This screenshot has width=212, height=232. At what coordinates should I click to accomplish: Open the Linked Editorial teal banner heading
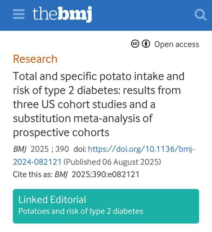tap(52, 199)
